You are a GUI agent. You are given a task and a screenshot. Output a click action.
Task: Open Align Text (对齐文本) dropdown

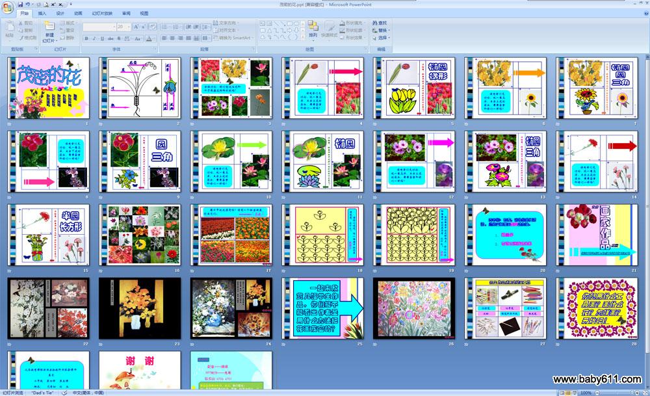click(x=226, y=31)
